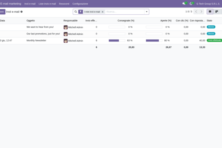The width and height of the screenshot is (222, 148).
Task: Sort by the Responsabile column header
Action: pyautogui.click(x=70, y=21)
